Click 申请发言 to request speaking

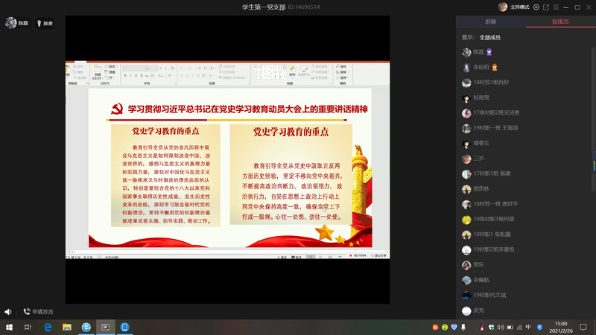37,312
